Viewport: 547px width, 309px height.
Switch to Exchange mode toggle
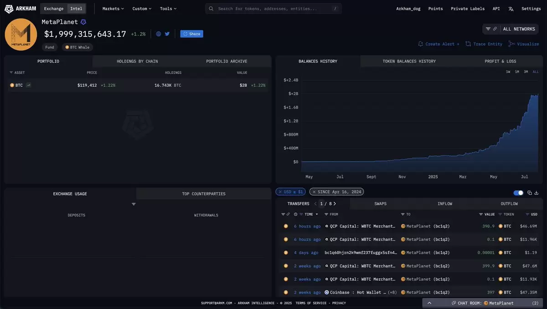click(x=54, y=9)
